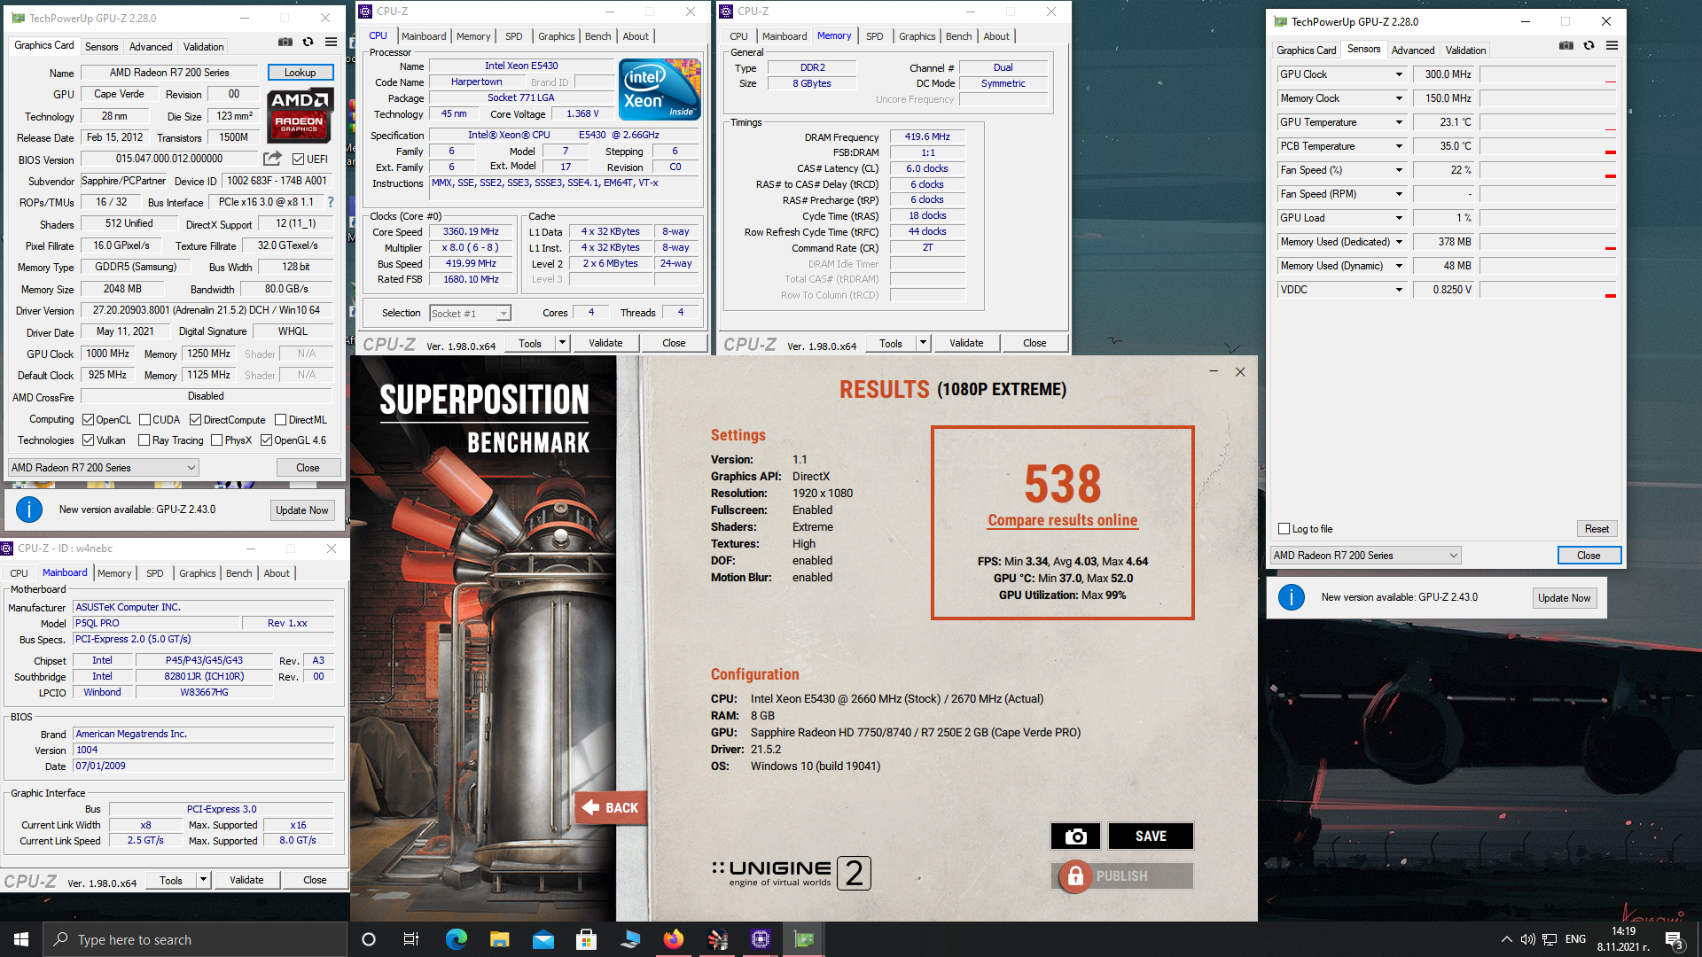Open Graphics tab in CPU-Z Mainboard window
This screenshot has width=1702, height=957.
pos(197,573)
